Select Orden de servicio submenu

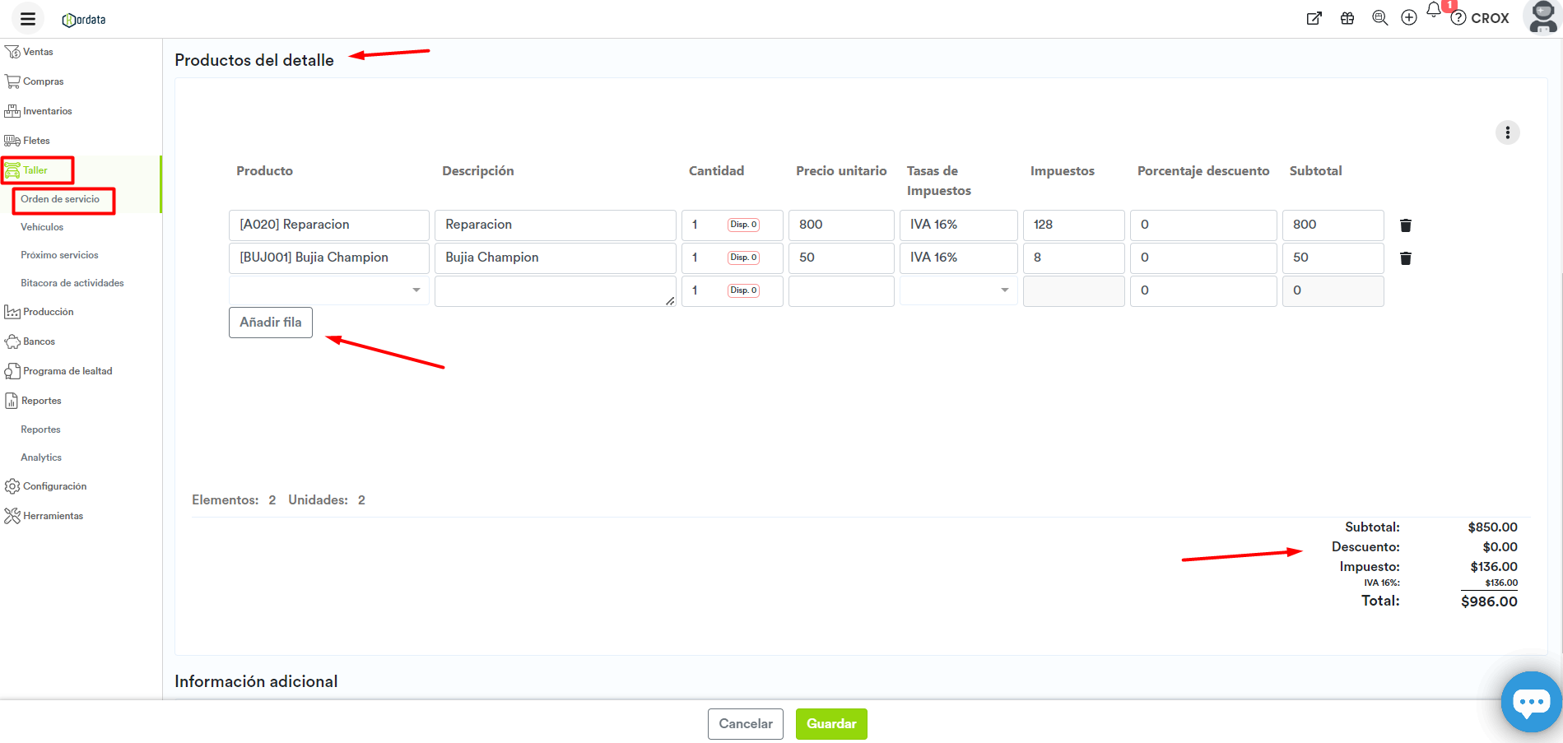pyautogui.click(x=60, y=199)
